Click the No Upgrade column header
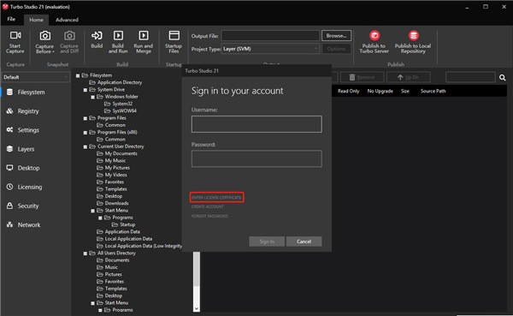 [380, 91]
